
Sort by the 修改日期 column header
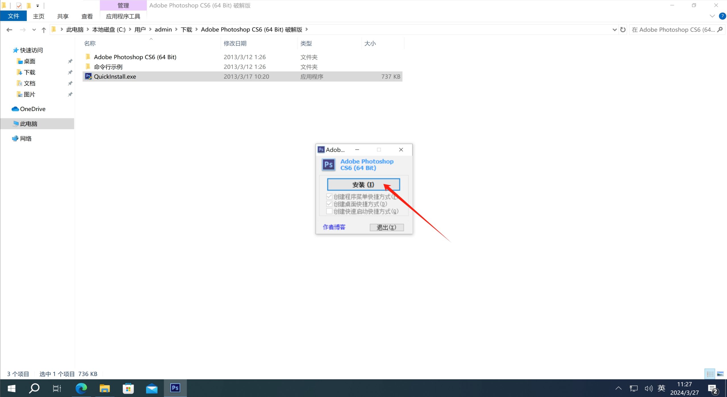235,43
